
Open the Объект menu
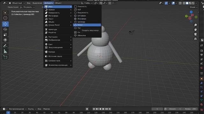point(58,3)
